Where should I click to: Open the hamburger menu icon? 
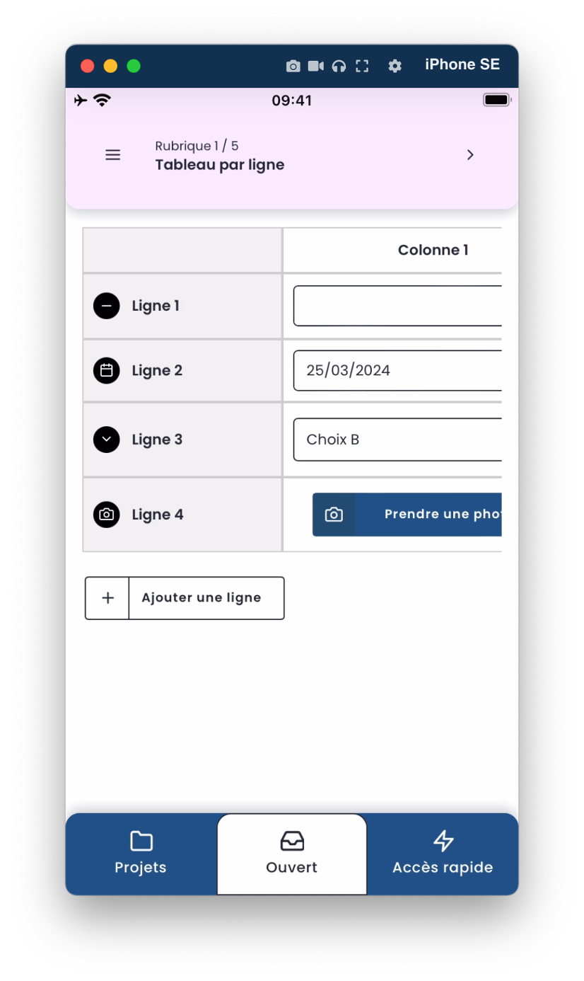[113, 155]
